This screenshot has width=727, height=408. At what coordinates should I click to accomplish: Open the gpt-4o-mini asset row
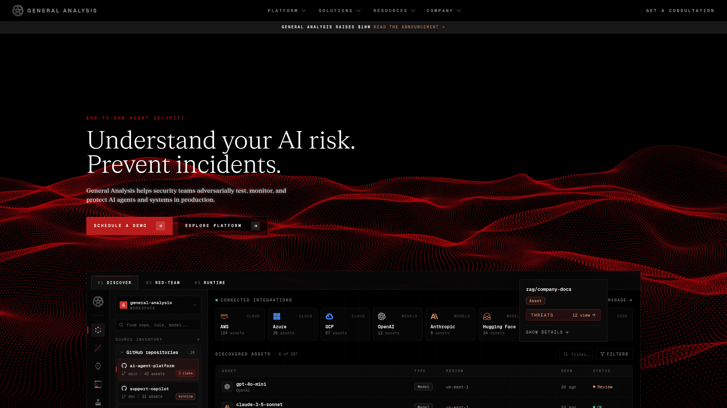click(424, 387)
